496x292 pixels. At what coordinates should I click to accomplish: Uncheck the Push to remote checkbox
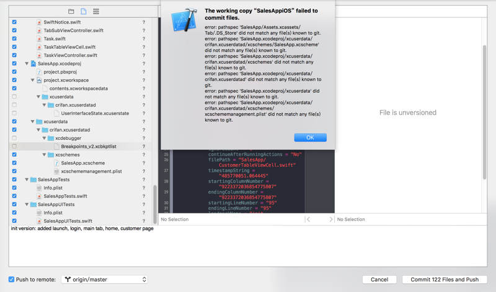click(x=11, y=280)
